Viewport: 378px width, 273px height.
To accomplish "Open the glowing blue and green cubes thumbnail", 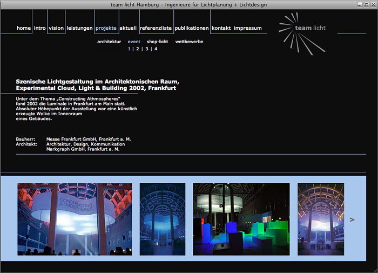I will coord(241,219).
